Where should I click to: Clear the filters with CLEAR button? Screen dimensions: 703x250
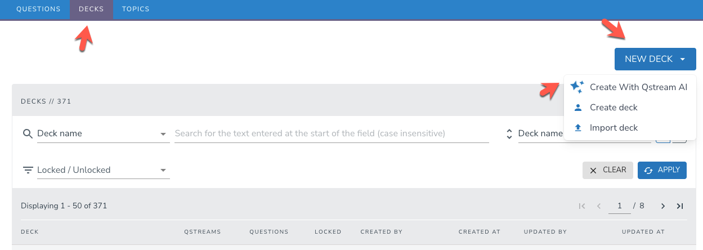608,170
